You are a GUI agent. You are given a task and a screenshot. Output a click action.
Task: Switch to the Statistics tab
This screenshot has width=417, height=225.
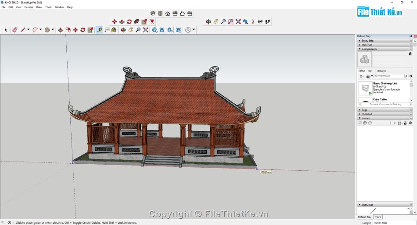coord(381,71)
